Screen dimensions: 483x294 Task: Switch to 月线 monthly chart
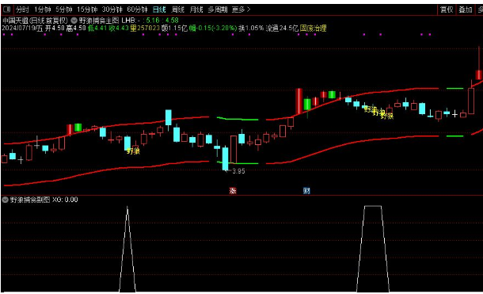(196, 10)
